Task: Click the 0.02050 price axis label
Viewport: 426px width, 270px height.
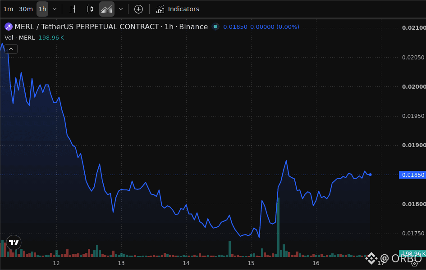Action: click(413, 58)
